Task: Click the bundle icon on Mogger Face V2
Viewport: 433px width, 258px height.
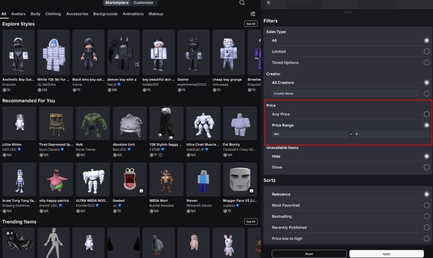Action: (252, 190)
